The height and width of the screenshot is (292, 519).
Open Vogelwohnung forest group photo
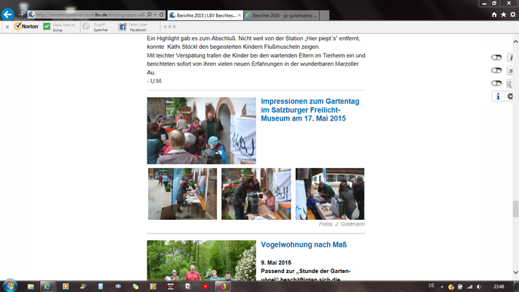coord(201,260)
